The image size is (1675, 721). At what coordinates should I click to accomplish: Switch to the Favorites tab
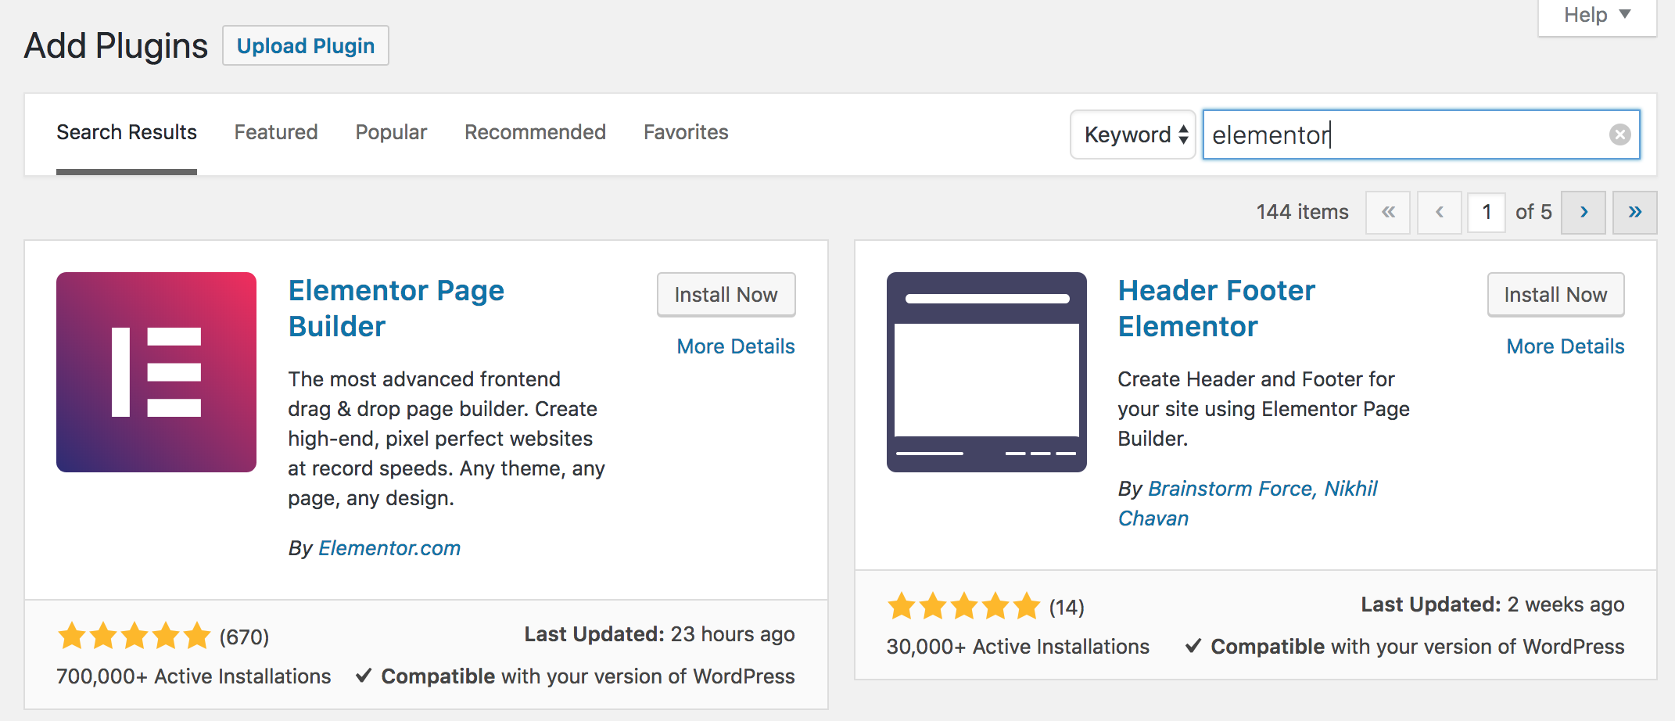click(x=686, y=132)
